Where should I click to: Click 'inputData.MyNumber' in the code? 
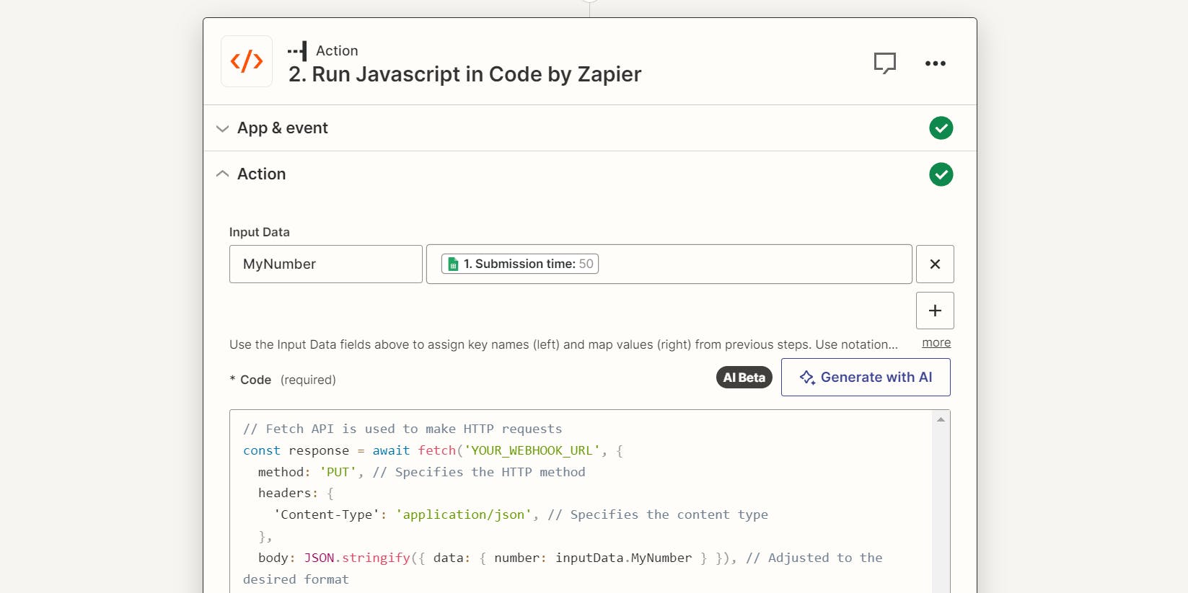pos(624,558)
